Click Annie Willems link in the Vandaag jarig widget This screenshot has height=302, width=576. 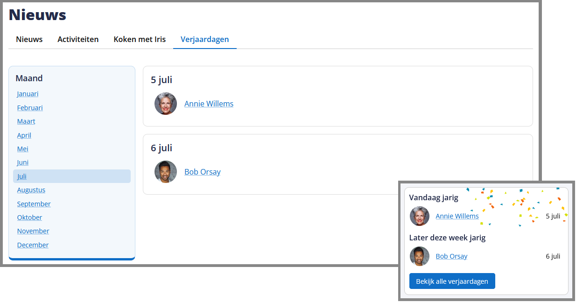457,216
